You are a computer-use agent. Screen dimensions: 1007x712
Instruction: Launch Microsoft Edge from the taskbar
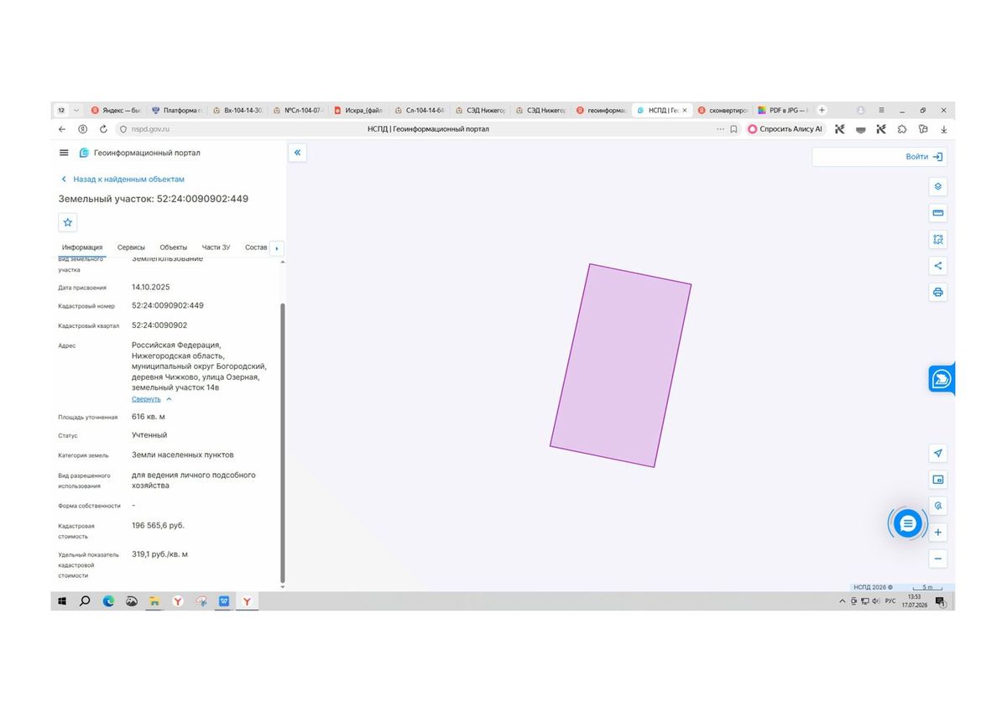coord(108,601)
